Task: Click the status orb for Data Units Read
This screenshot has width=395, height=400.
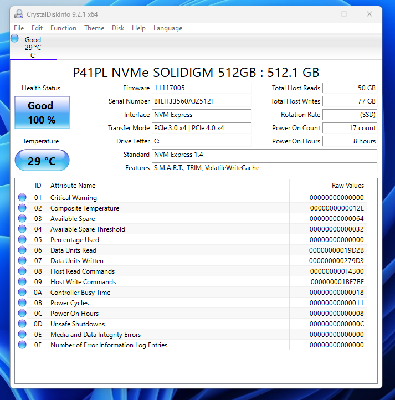Action: click(x=22, y=250)
